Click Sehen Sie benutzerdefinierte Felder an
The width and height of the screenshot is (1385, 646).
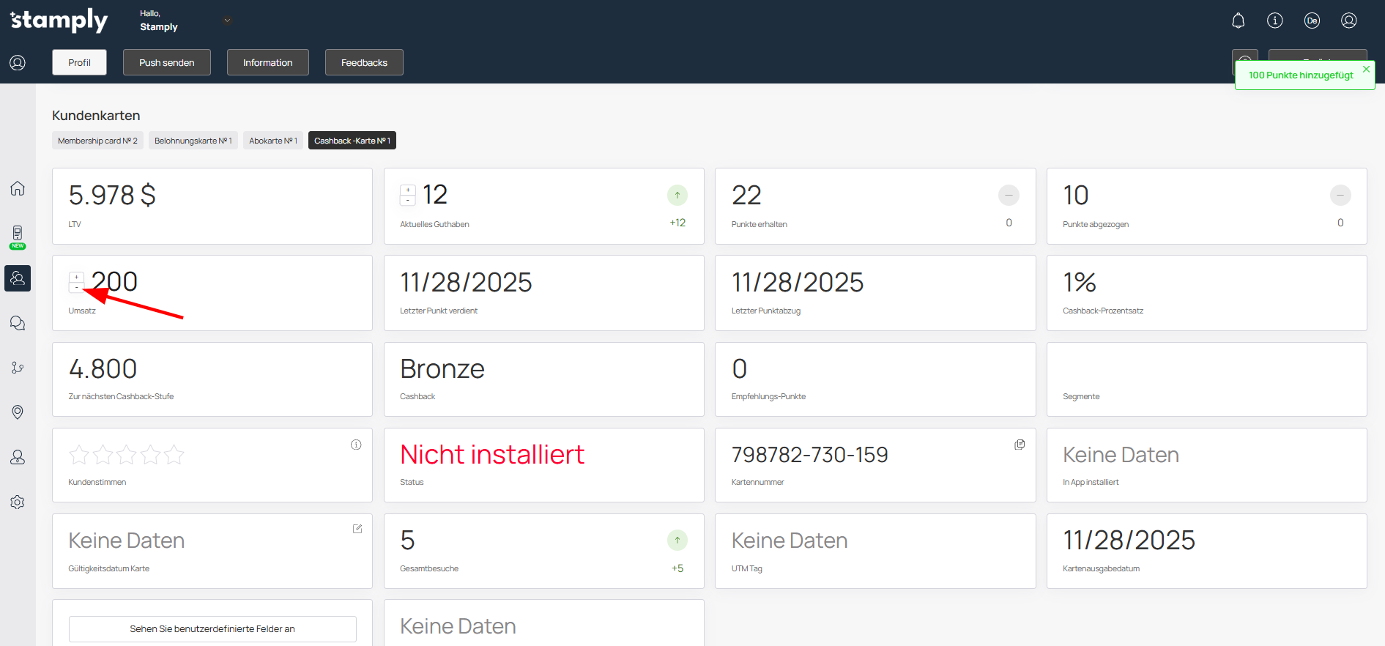pos(212,628)
